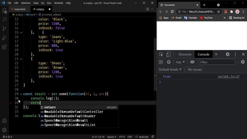Open the Terminal menu

pyautogui.click(x=58, y=3)
